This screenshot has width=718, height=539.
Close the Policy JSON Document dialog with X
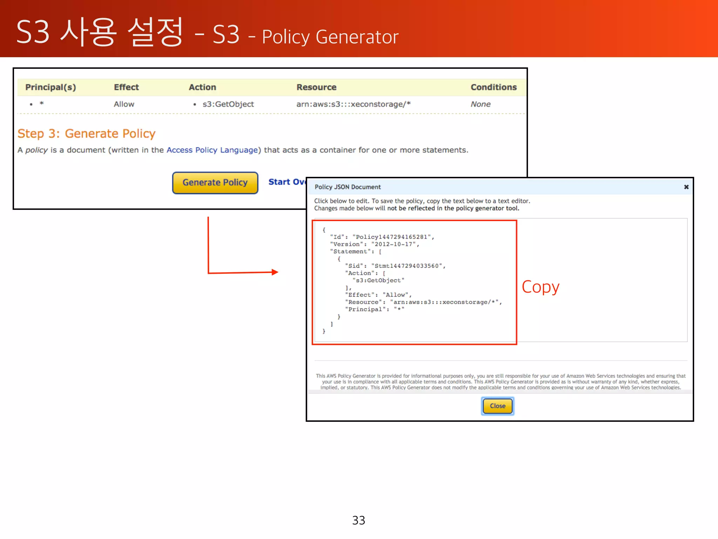tap(686, 187)
